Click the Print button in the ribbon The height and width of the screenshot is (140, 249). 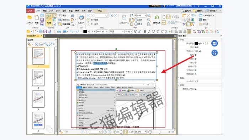pyautogui.click(x=81, y=19)
